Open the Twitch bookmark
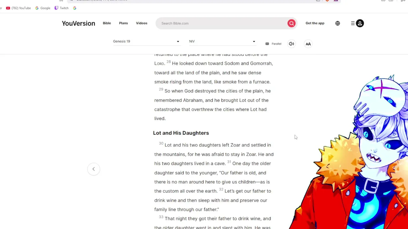Image resolution: width=408 pixels, height=229 pixels. click(62, 8)
